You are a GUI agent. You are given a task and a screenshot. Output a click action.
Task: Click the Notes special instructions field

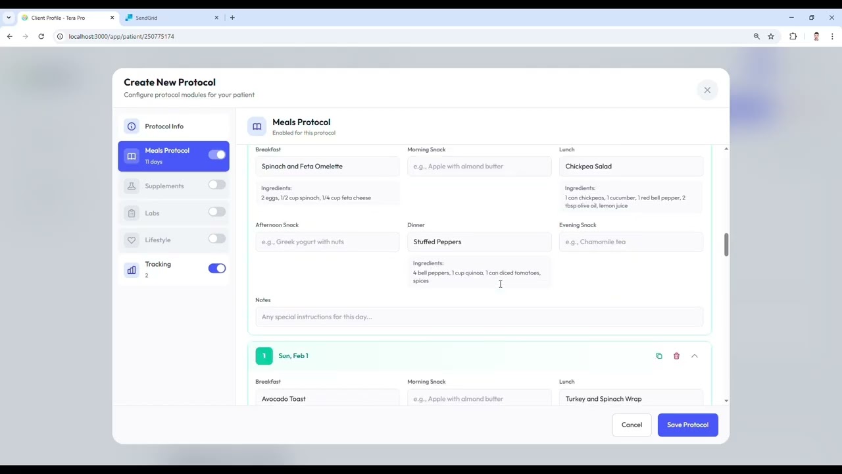tap(479, 317)
